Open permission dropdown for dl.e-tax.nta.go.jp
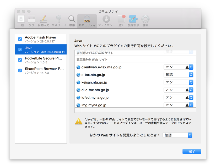216x165 pixels. 179,90
